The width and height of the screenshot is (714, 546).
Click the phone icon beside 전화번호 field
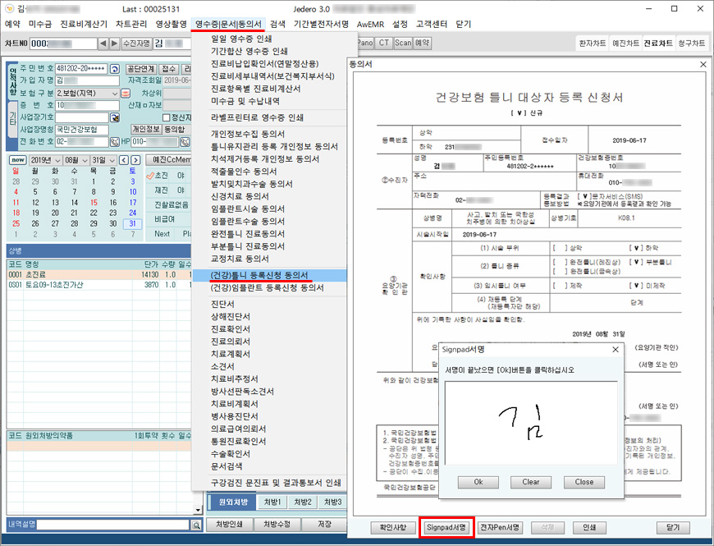pos(112,141)
